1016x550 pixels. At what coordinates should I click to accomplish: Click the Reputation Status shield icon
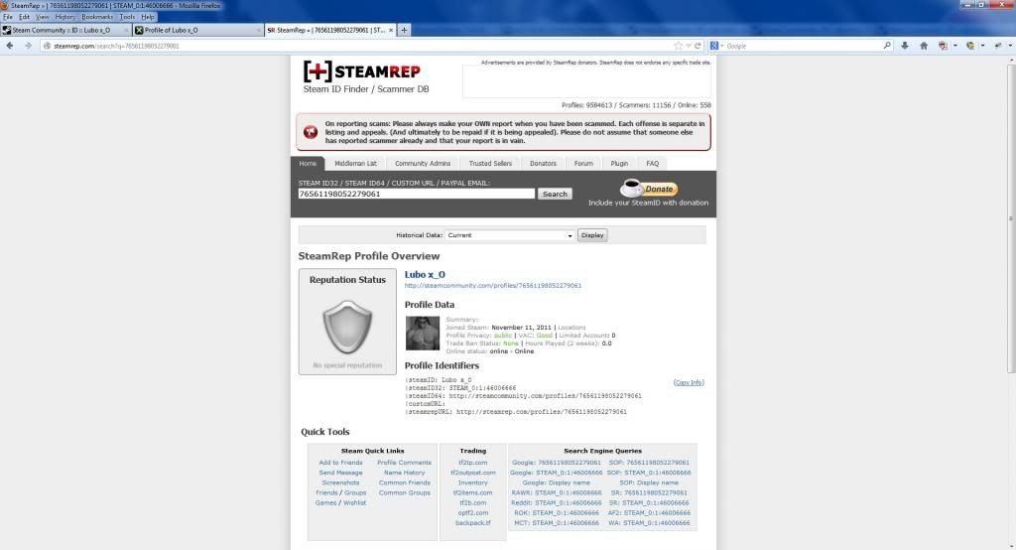(347, 327)
